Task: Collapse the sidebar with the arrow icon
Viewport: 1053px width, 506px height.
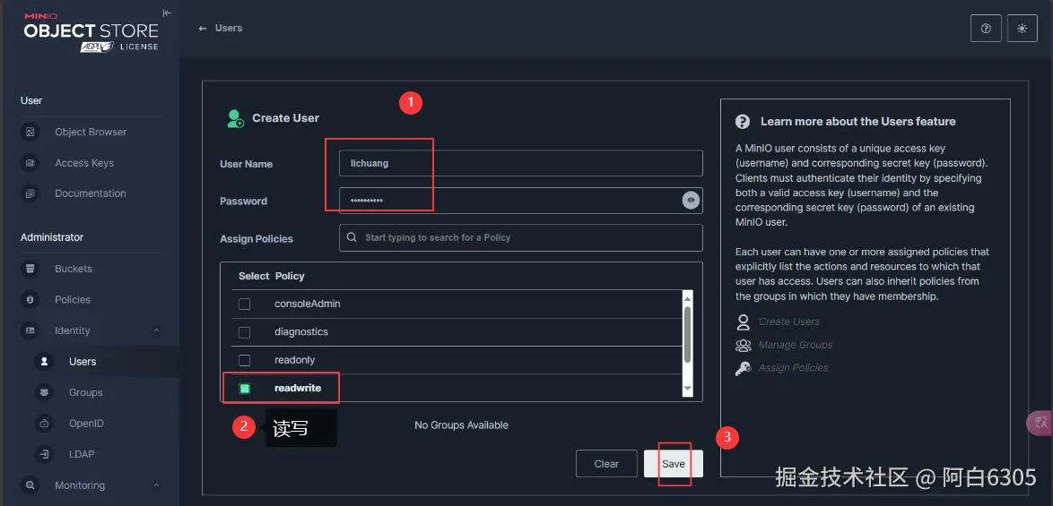Action: (x=167, y=13)
